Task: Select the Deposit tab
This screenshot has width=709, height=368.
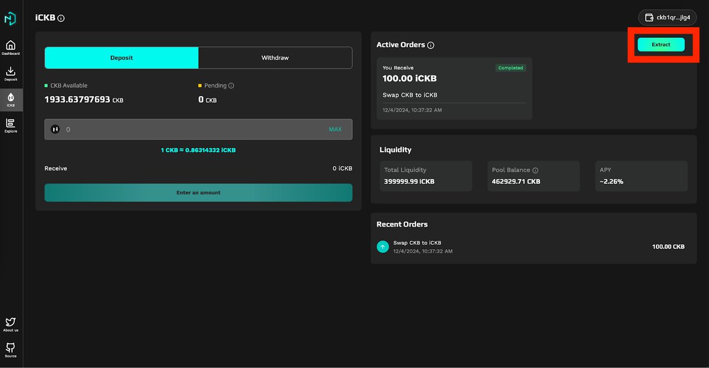Action: point(121,57)
